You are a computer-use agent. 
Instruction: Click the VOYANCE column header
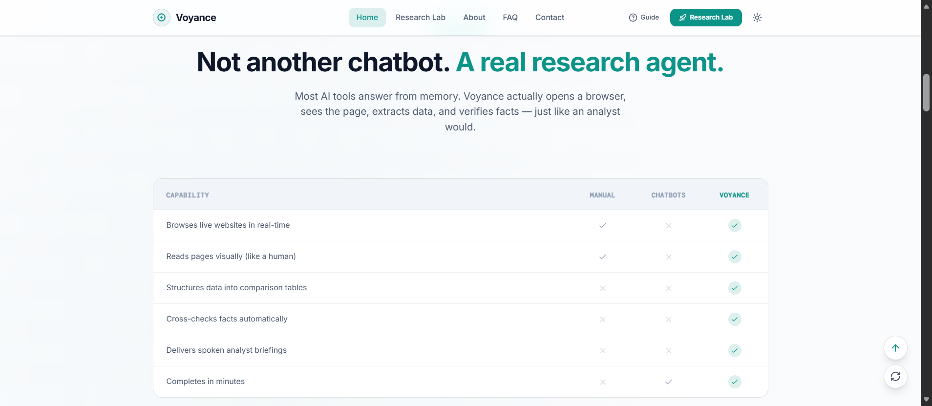click(734, 195)
